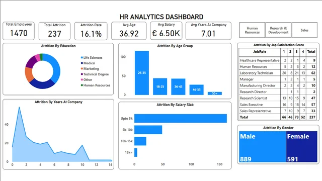Select the Human Resources department slicer
Screen dimensions: 322x181
252,30
